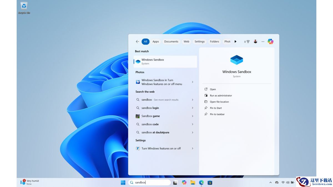The height and width of the screenshot is (187, 333).
Task: Open file location of Windows Sandbox
Action: (219, 102)
